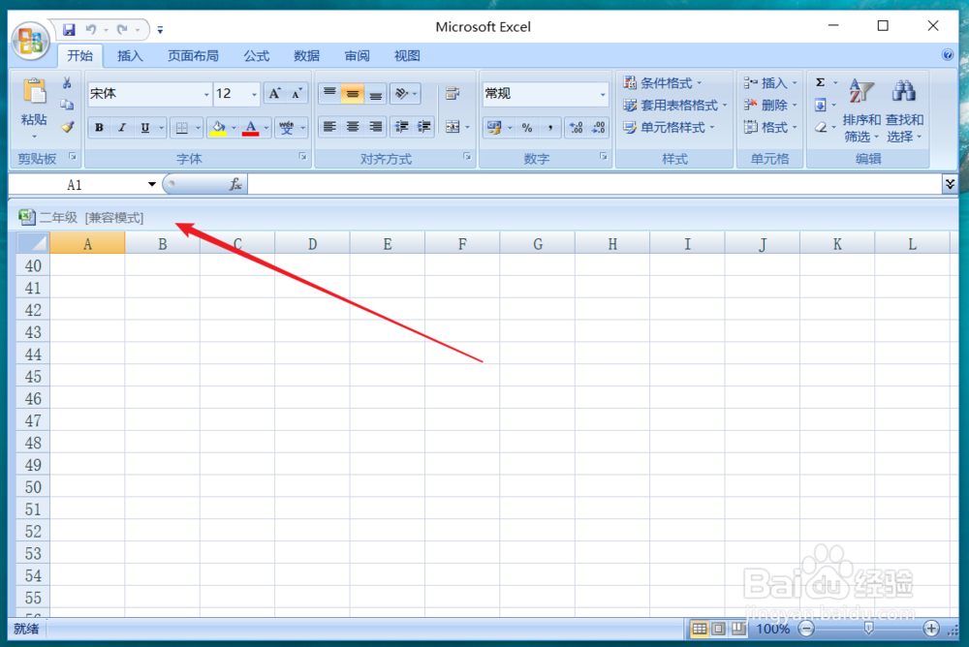Zoom out with minus button
This screenshot has width=969, height=647.
(806, 629)
